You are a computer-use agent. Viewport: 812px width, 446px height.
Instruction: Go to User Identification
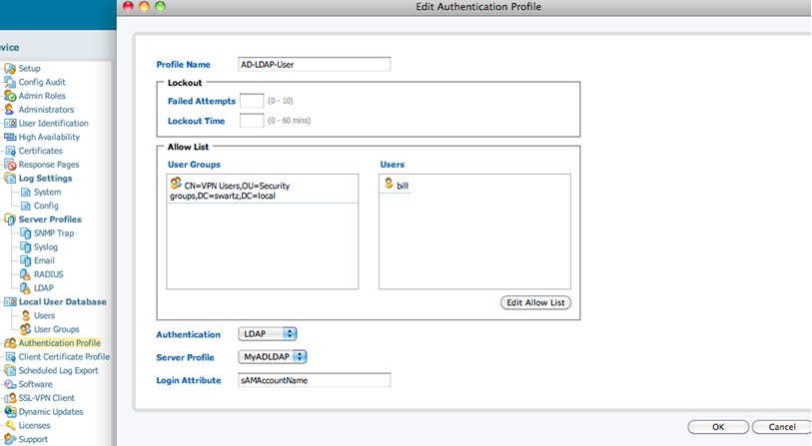click(53, 123)
